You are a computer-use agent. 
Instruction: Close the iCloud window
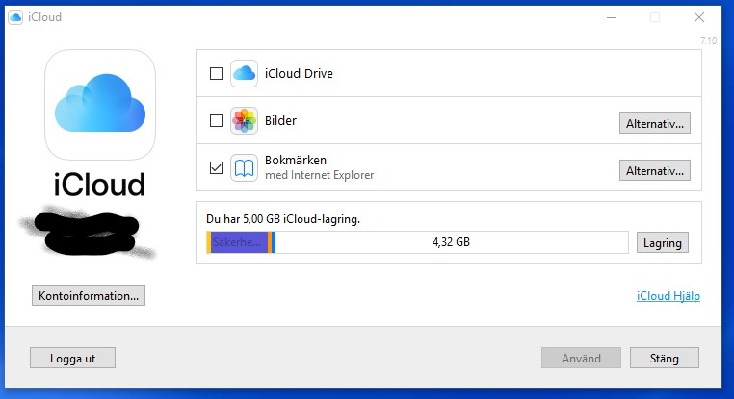pos(699,17)
